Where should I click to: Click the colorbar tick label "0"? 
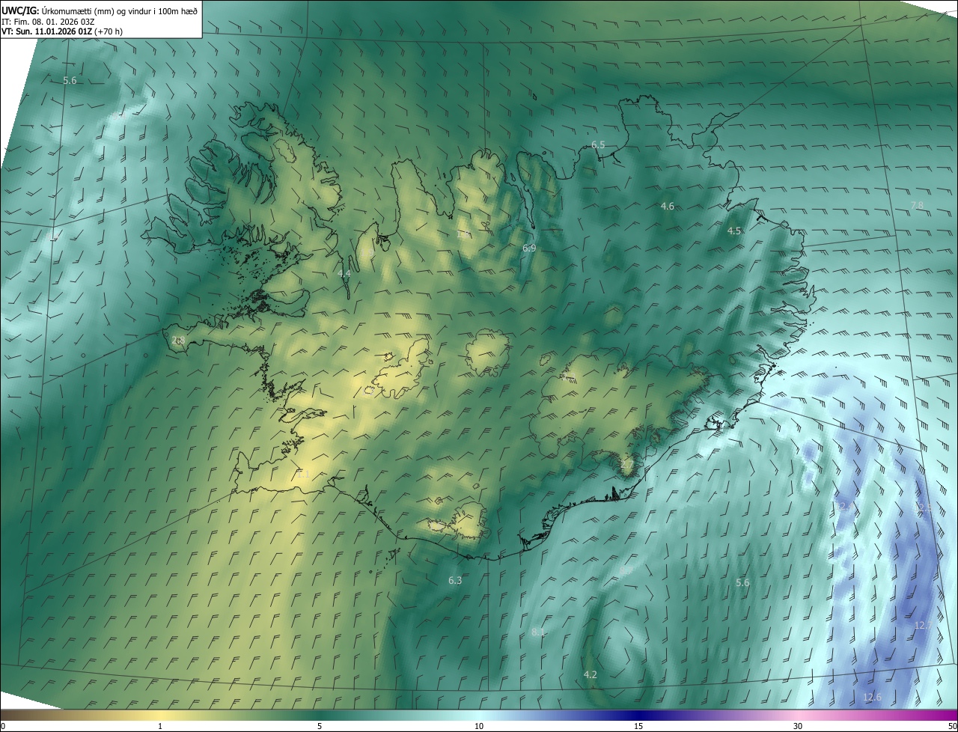3,726
